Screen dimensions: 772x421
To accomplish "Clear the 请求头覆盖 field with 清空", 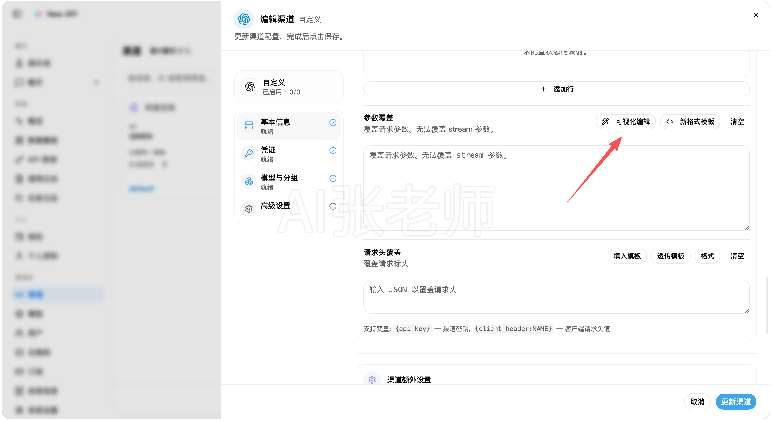I will coord(737,256).
